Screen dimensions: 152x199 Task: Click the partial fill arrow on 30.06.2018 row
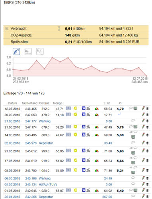coord(119,114)
